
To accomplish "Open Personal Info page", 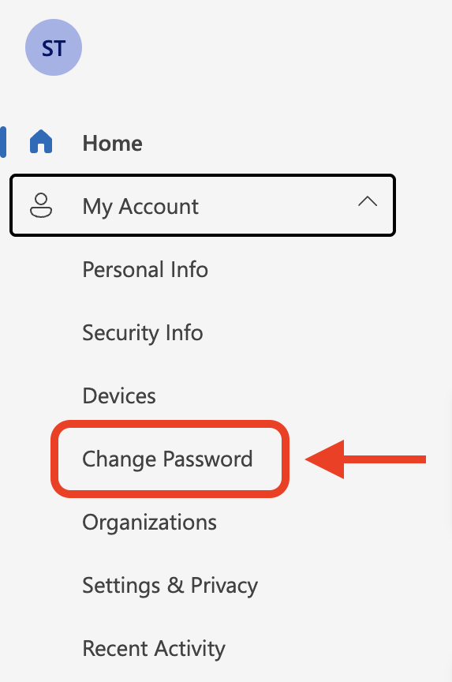I will coord(145,270).
